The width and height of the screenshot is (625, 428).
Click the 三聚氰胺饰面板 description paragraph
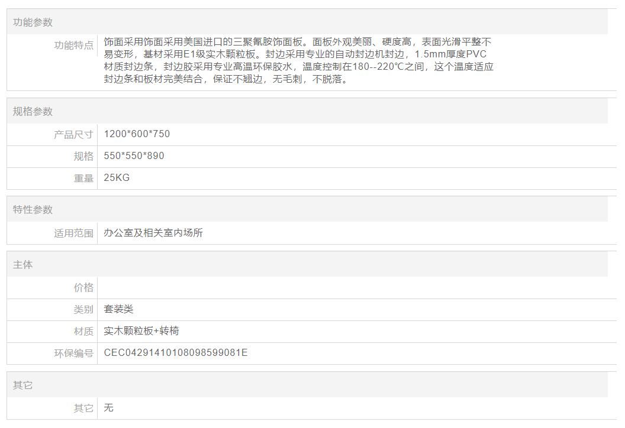pos(298,61)
